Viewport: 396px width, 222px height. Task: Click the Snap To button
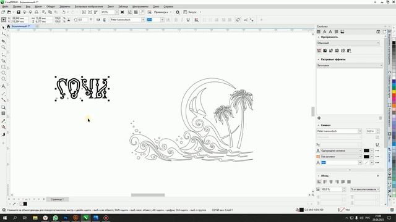click(161, 12)
